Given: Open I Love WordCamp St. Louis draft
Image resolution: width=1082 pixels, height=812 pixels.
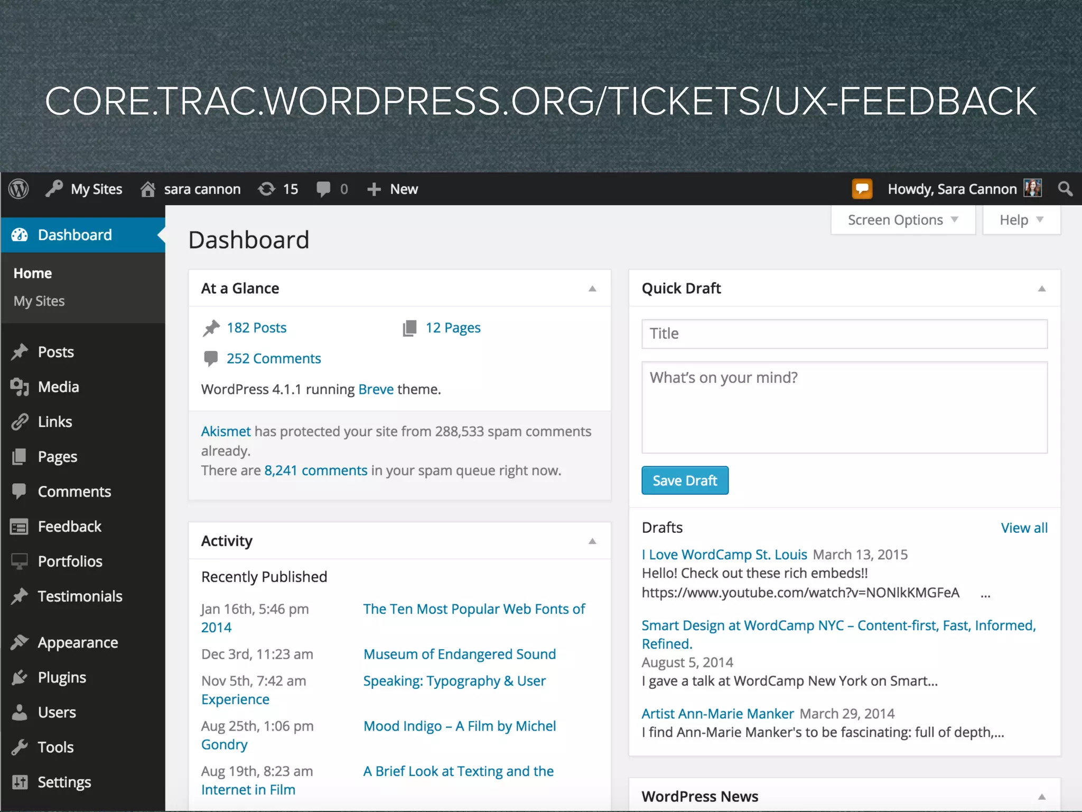Looking at the screenshot, I should [724, 555].
